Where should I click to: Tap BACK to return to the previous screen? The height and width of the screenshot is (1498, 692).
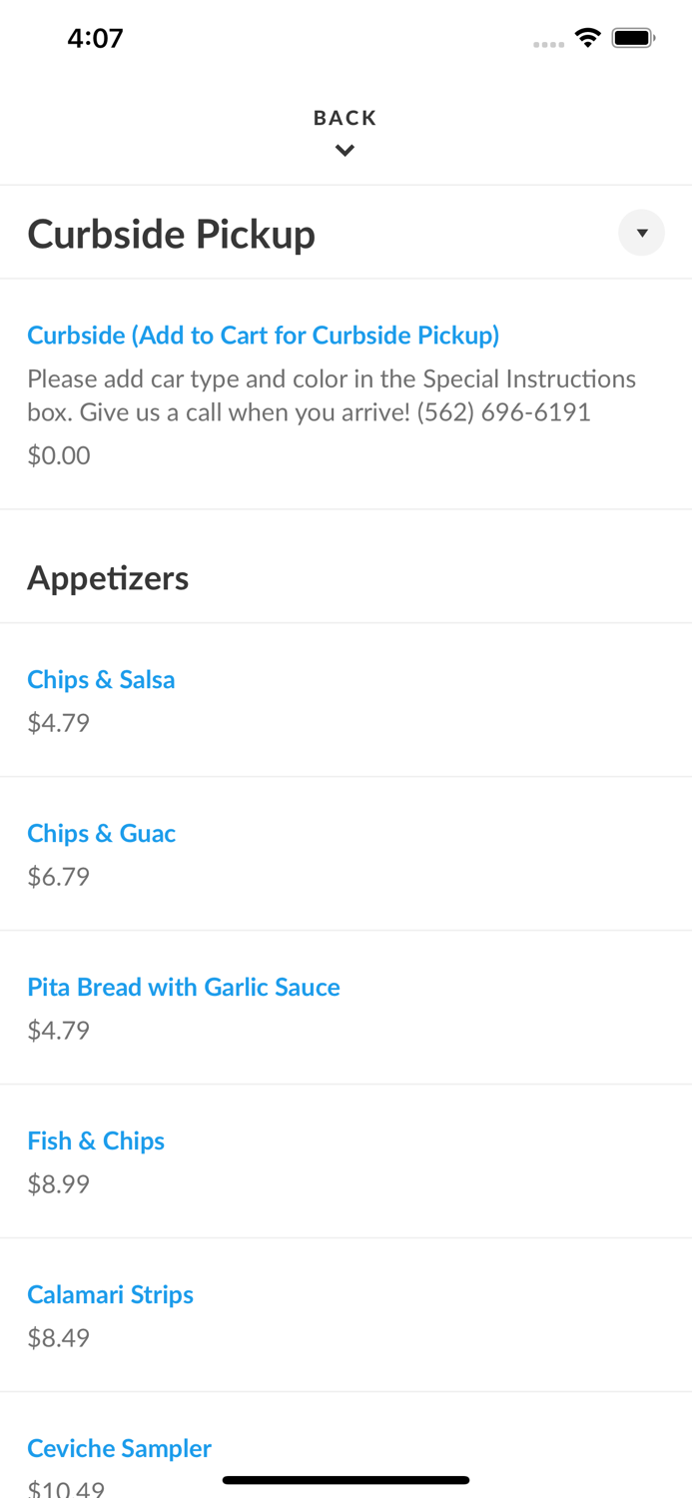[x=346, y=117]
